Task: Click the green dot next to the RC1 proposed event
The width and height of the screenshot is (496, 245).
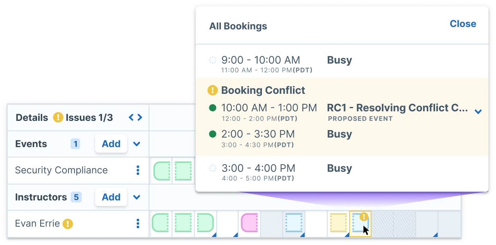Action: [213, 107]
